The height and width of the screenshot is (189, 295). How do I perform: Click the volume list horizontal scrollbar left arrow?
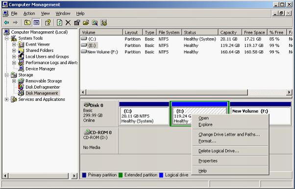pyautogui.click(x=83, y=93)
